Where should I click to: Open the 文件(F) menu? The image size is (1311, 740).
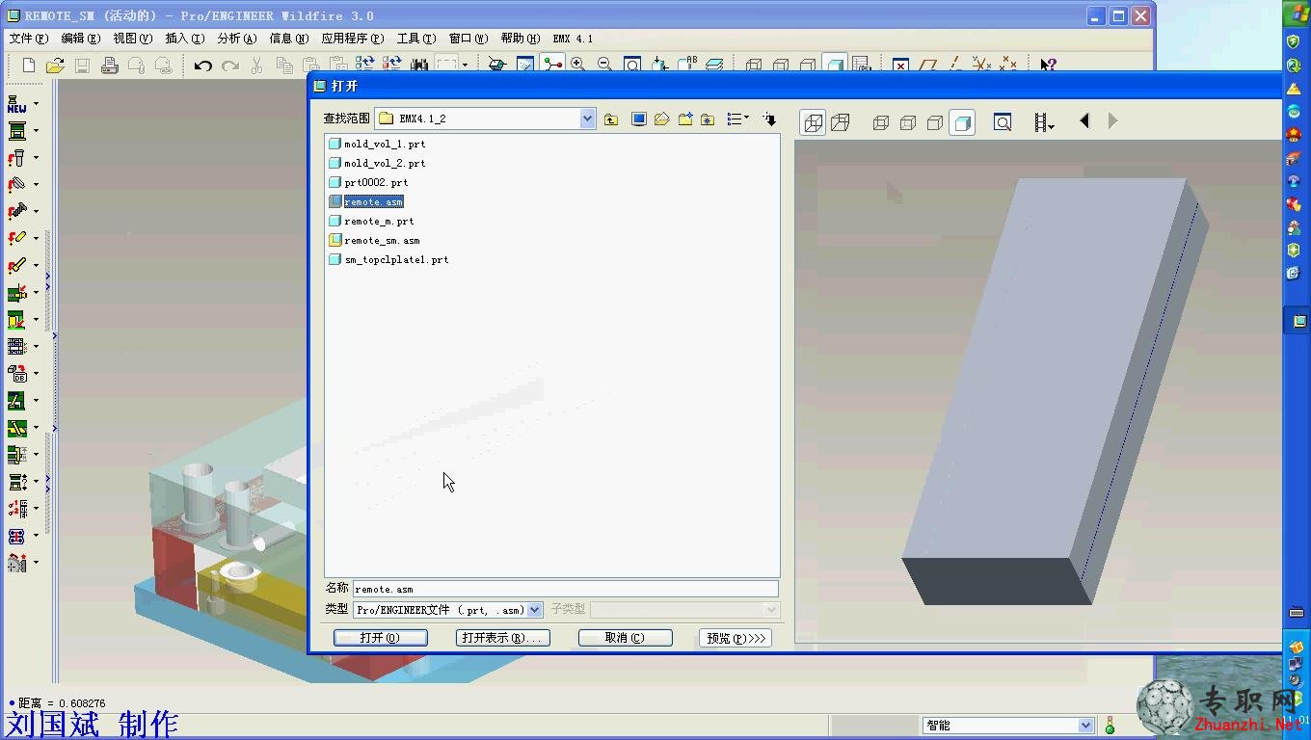28,39
